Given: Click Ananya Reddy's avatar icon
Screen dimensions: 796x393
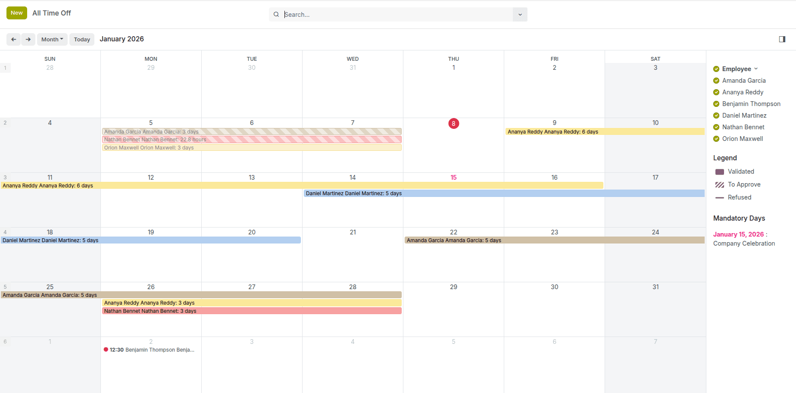Looking at the screenshot, I should (716, 92).
